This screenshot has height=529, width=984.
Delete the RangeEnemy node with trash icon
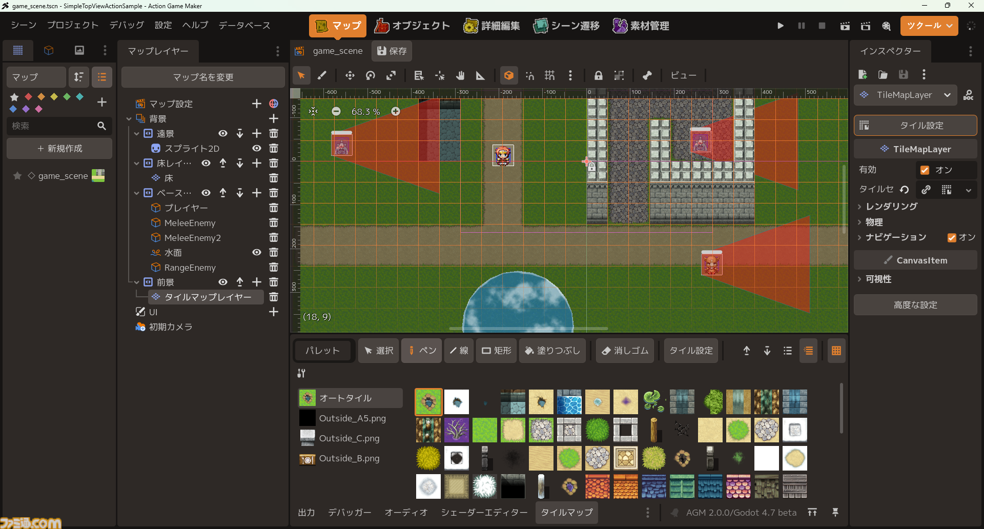click(x=274, y=267)
